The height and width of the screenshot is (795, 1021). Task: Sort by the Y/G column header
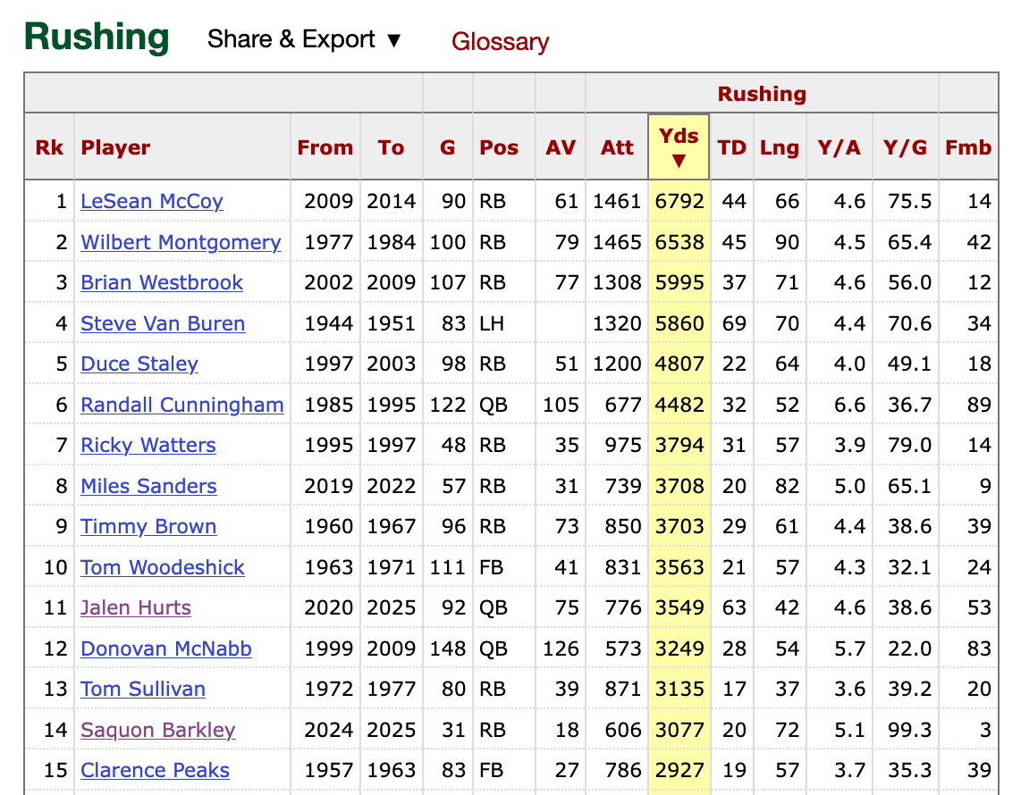[x=905, y=147]
